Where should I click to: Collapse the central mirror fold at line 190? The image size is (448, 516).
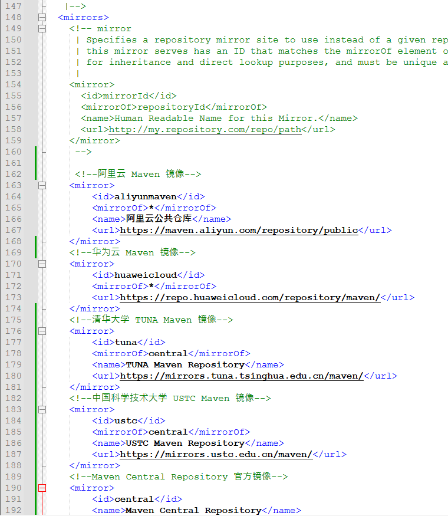[42, 488]
